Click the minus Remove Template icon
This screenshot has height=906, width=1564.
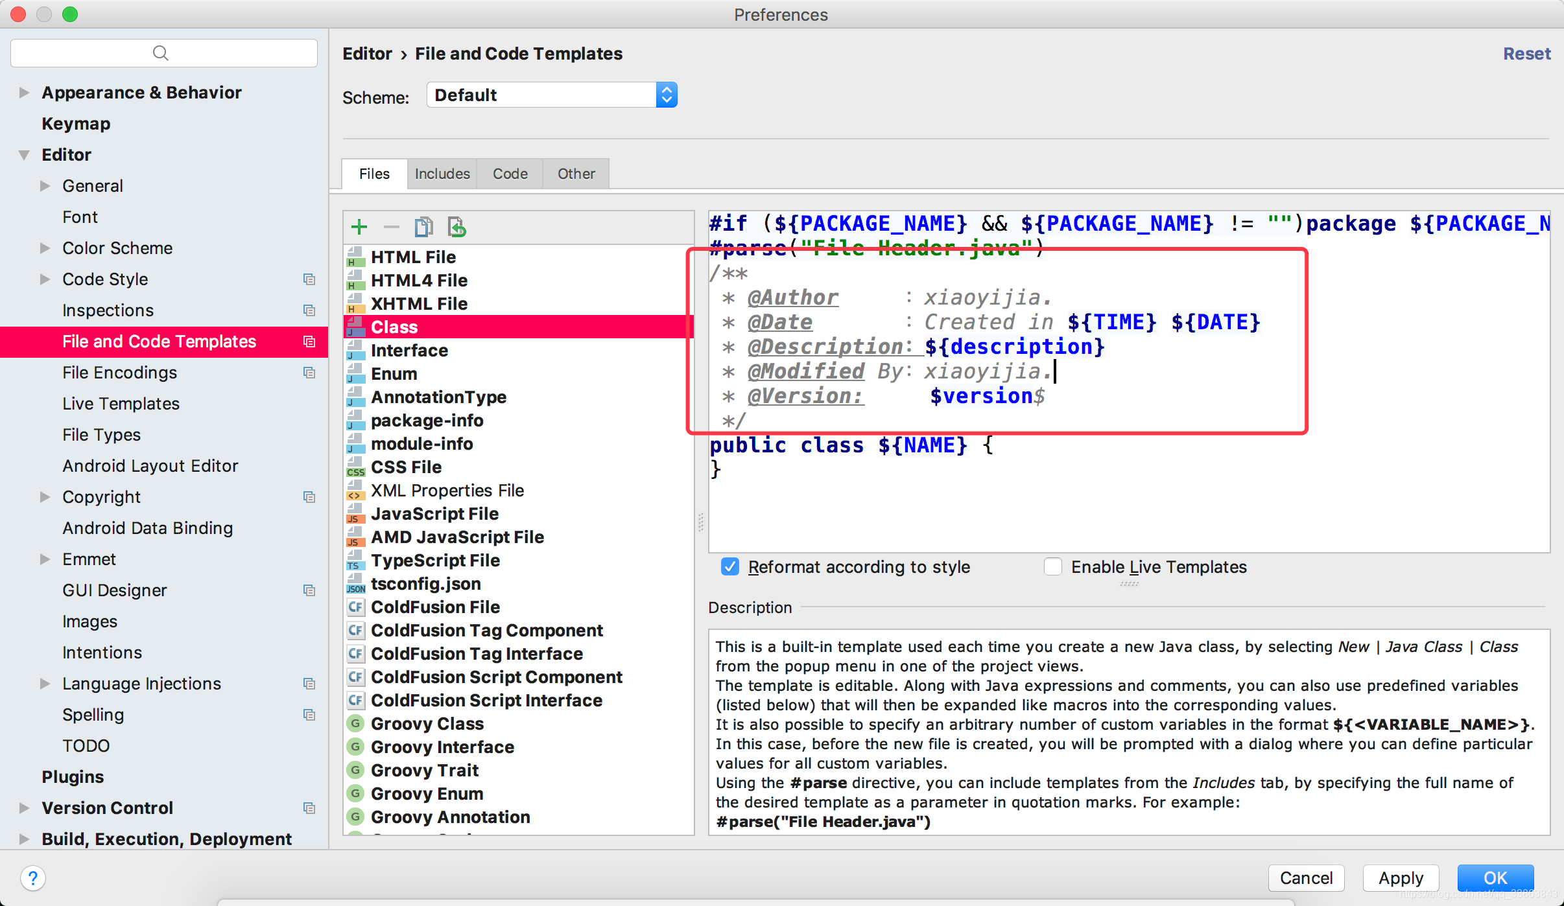391,227
